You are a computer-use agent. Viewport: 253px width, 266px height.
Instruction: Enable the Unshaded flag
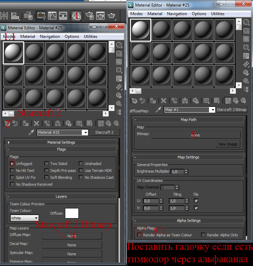tap(81, 164)
